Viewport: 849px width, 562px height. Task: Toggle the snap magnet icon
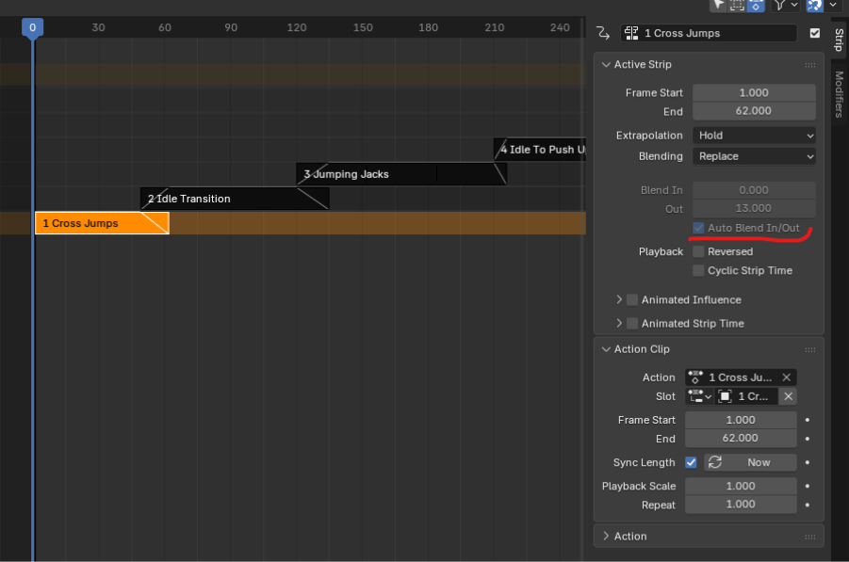click(814, 5)
